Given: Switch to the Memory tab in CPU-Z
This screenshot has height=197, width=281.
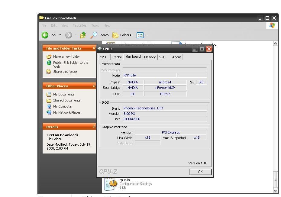Looking at the screenshot, I should click(x=150, y=57).
